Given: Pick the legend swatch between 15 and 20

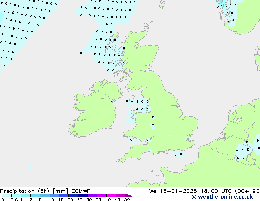Looking at the screenshot, I should (x=64, y=196).
